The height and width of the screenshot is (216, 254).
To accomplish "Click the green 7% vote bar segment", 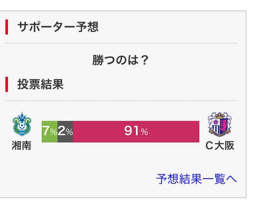I will [x=50, y=132].
